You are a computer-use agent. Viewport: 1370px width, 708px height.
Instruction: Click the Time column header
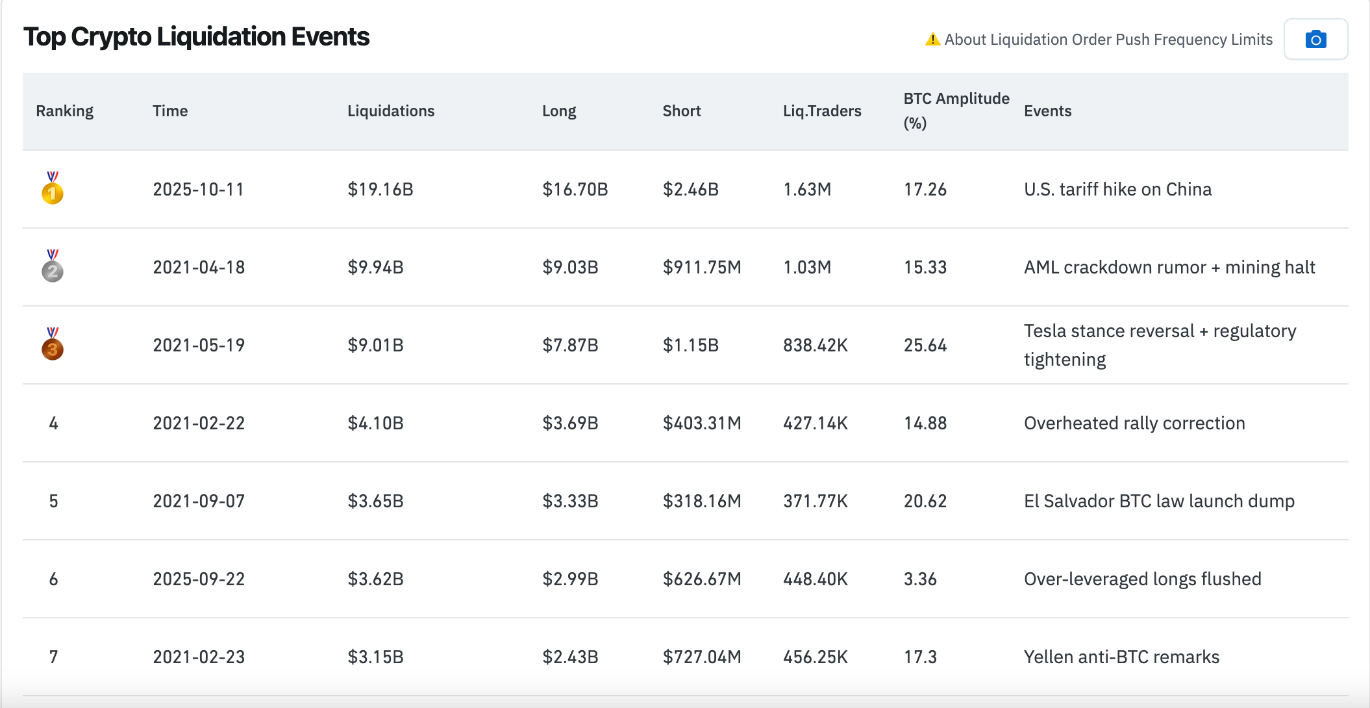[x=170, y=111]
